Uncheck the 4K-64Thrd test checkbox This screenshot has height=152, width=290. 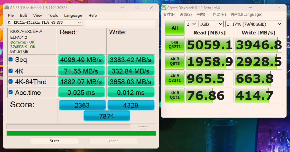pos(10,82)
